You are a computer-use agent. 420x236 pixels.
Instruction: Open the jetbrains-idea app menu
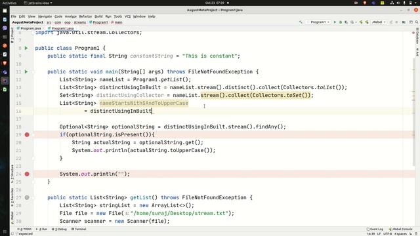point(38,3)
